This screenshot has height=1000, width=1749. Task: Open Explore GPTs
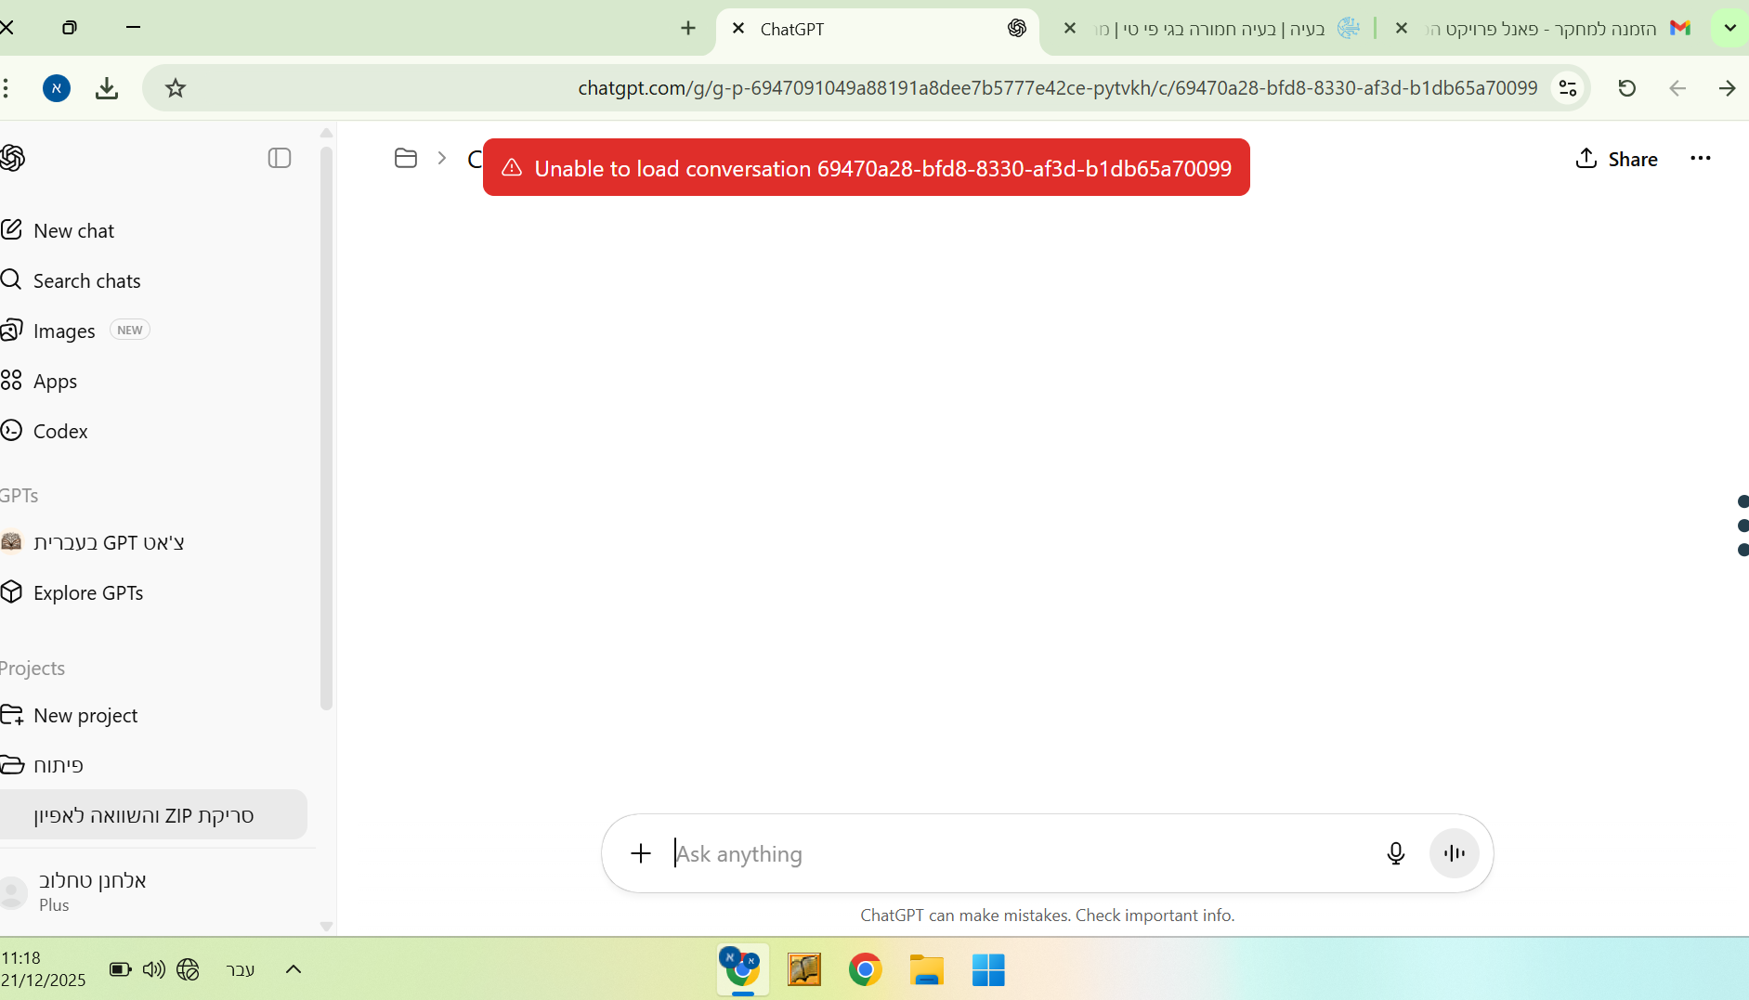(x=87, y=592)
